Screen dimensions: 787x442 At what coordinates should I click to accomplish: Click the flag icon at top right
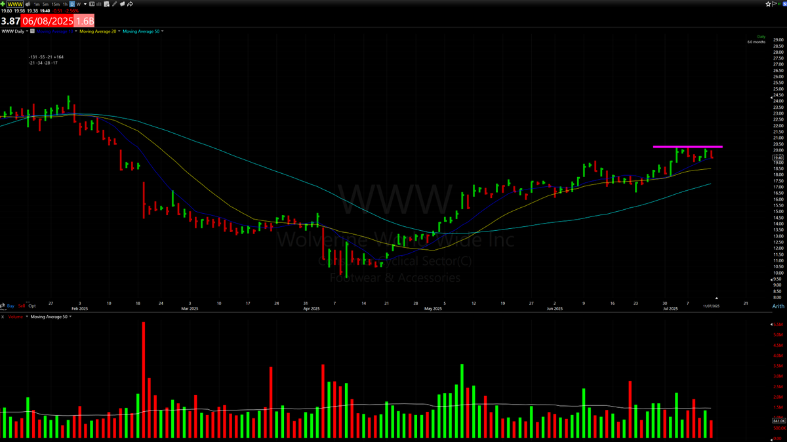[x=775, y=4]
